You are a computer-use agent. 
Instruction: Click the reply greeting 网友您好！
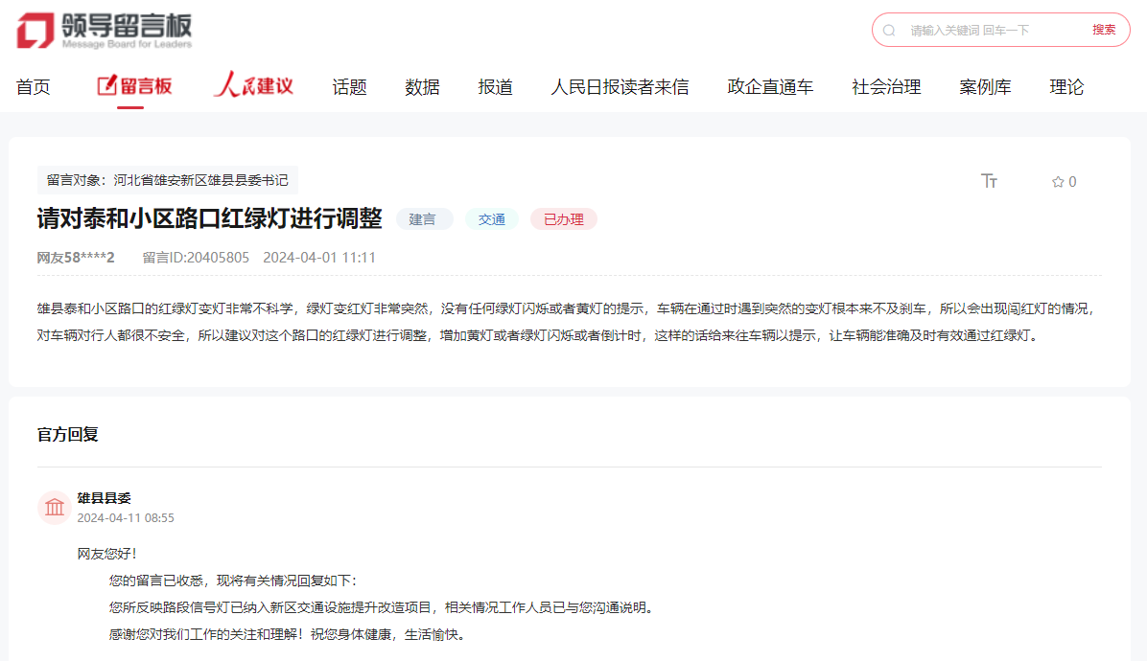(107, 554)
